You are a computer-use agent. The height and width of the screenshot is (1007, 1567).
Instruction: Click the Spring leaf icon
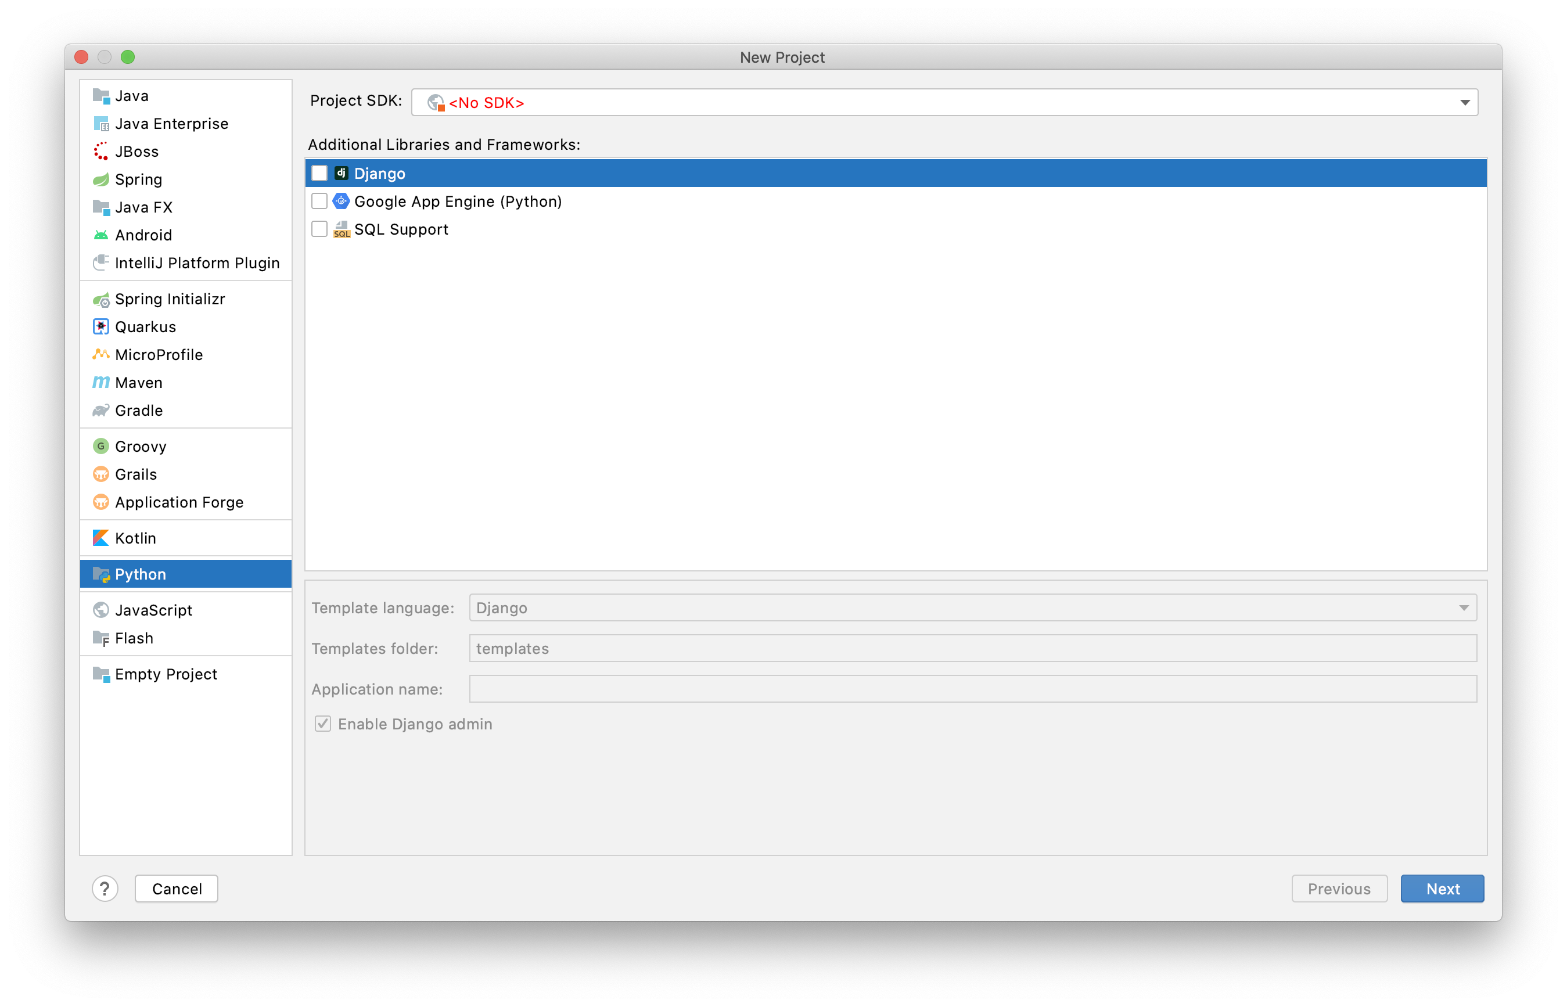(x=100, y=179)
